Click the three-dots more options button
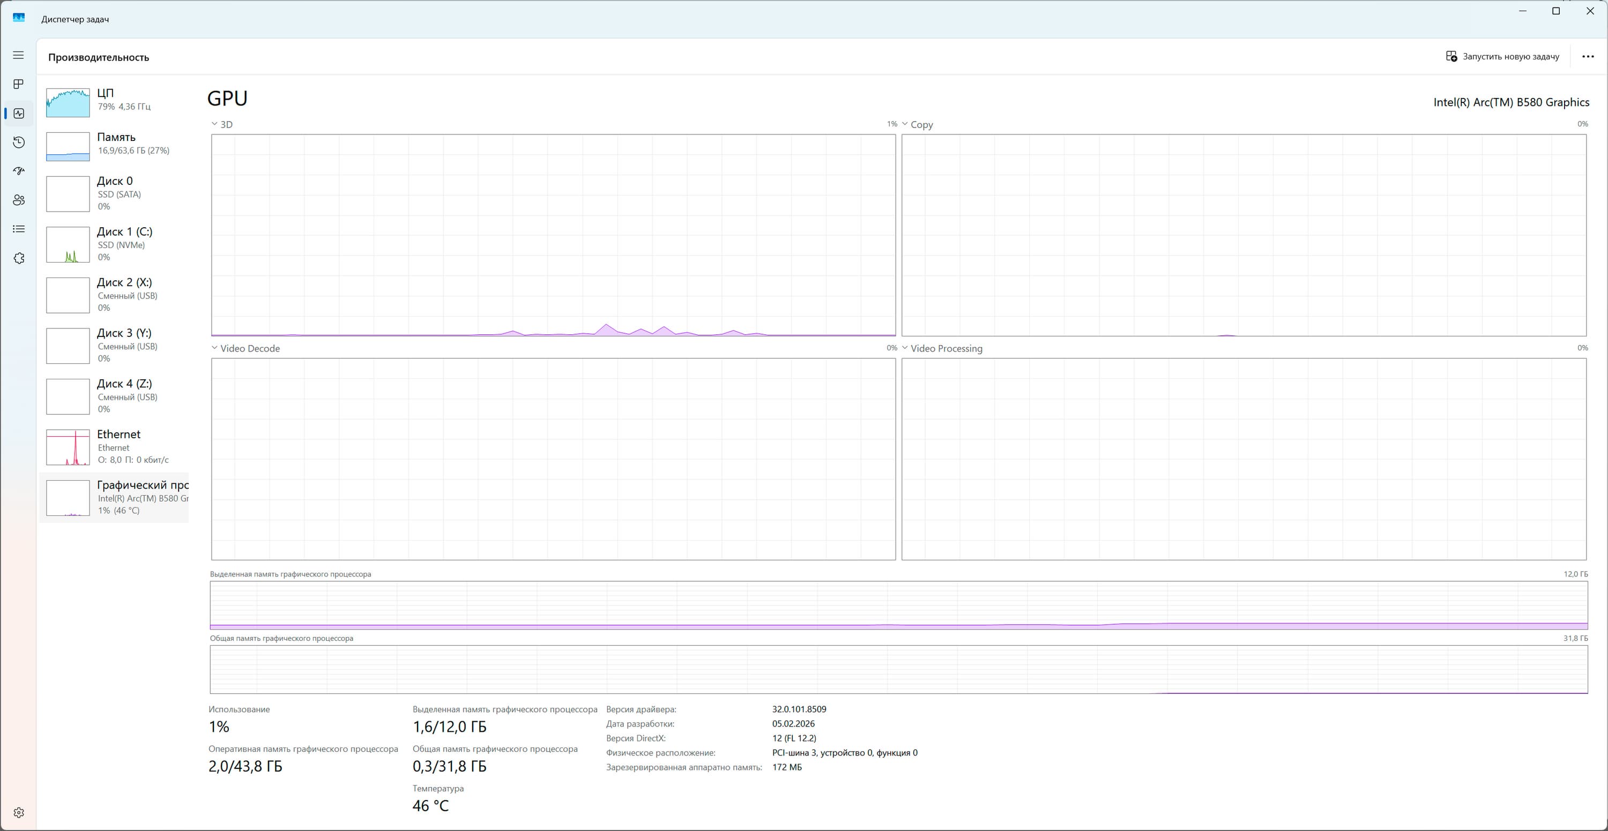Screen dimensions: 1608x831 [1588, 57]
